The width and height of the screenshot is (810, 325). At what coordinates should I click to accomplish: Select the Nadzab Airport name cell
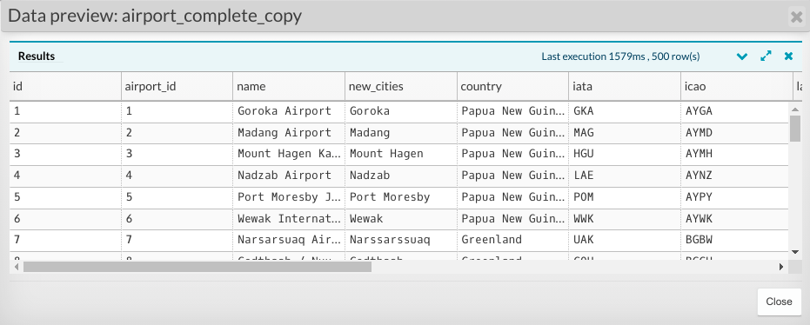(289, 176)
